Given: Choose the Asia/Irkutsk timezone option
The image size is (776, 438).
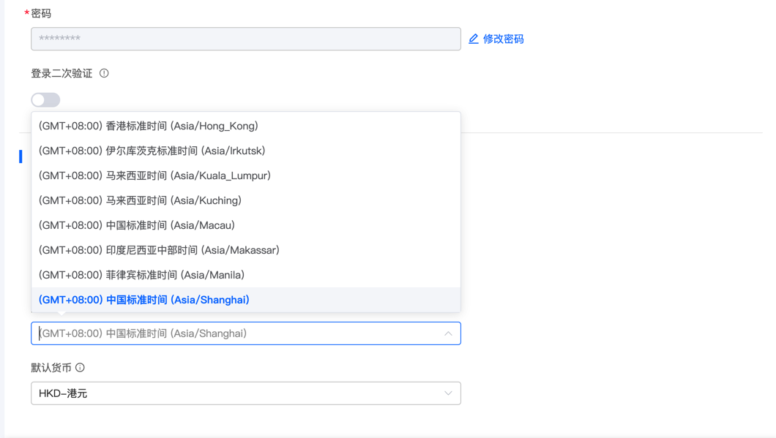Looking at the screenshot, I should click(152, 151).
